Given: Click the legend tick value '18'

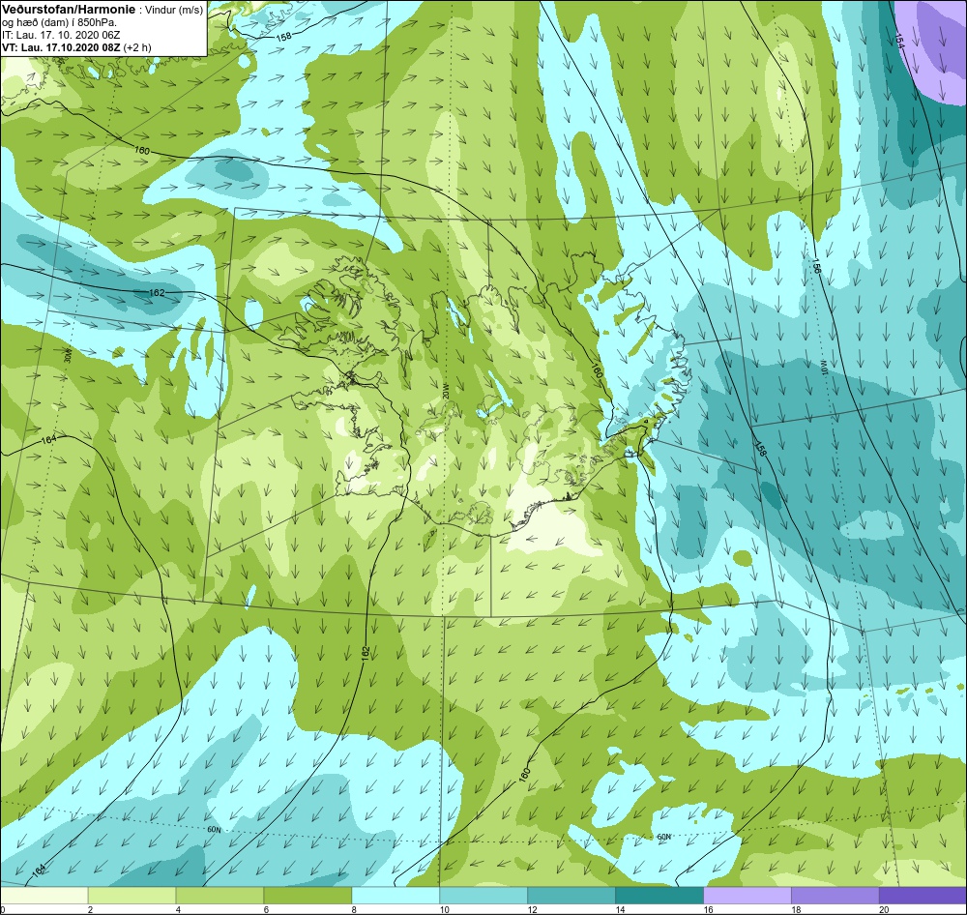Looking at the screenshot, I should point(796,909).
